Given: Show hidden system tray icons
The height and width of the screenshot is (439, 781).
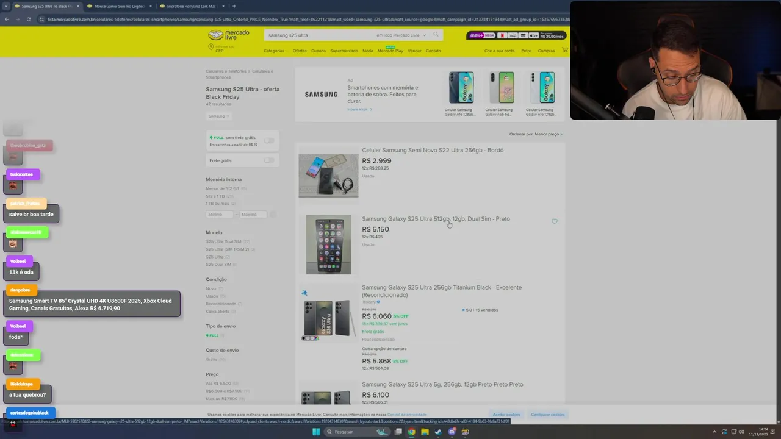Looking at the screenshot, I should 714,432.
